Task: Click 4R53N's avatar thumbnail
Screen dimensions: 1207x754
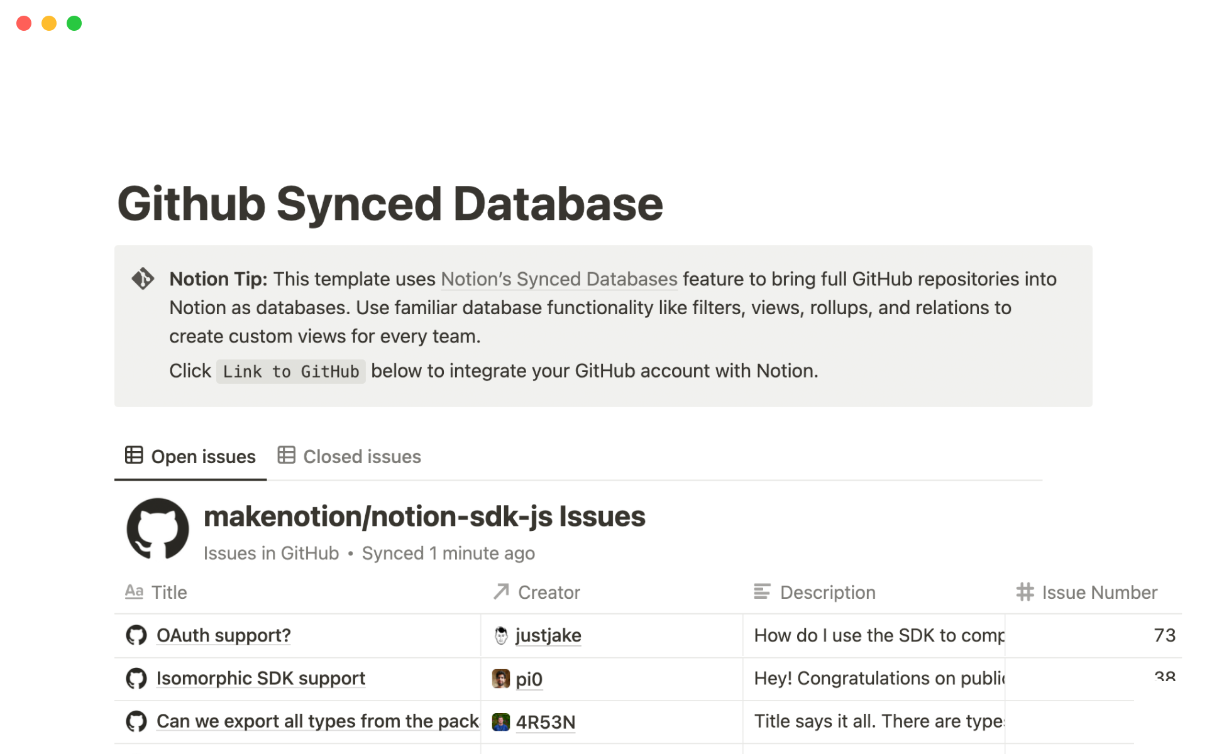Action: point(501,722)
